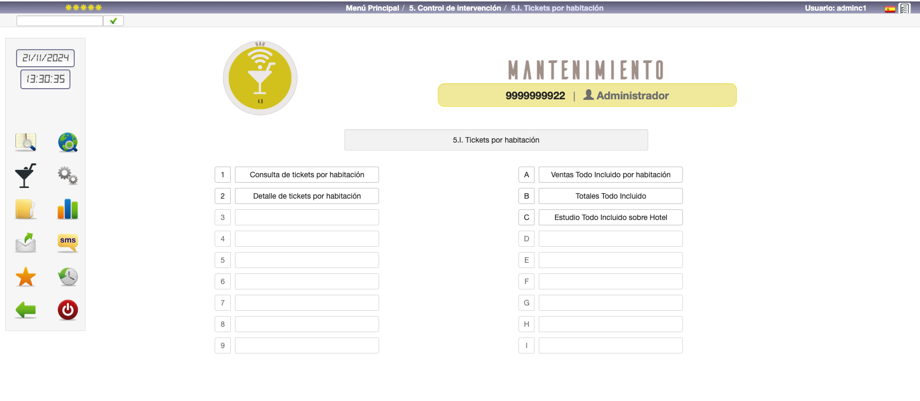
Task: Click the mail envelope send icon
Action: [26, 243]
